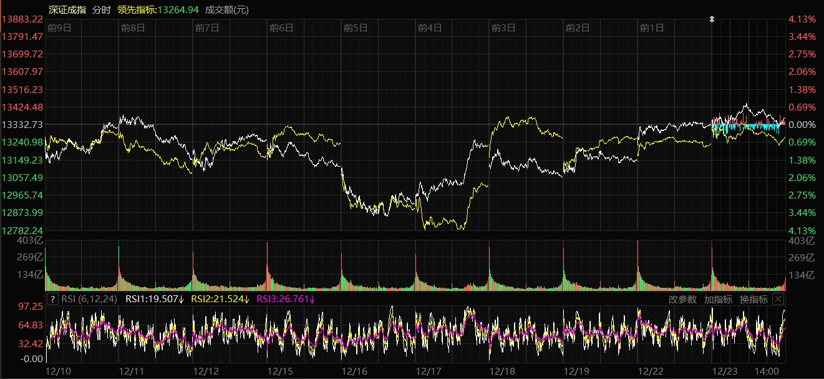Select the 前1日 day section header
The image size is (824, 379).
click(652, 27)
